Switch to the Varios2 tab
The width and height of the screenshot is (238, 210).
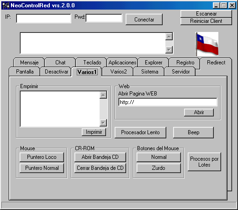click(118, 72)
